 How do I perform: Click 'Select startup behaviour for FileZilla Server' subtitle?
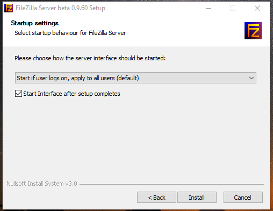(x=70, y=33)
